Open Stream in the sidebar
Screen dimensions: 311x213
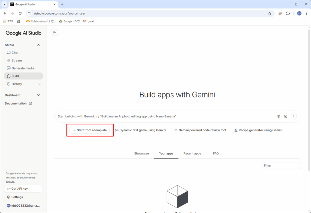(23, 60)
